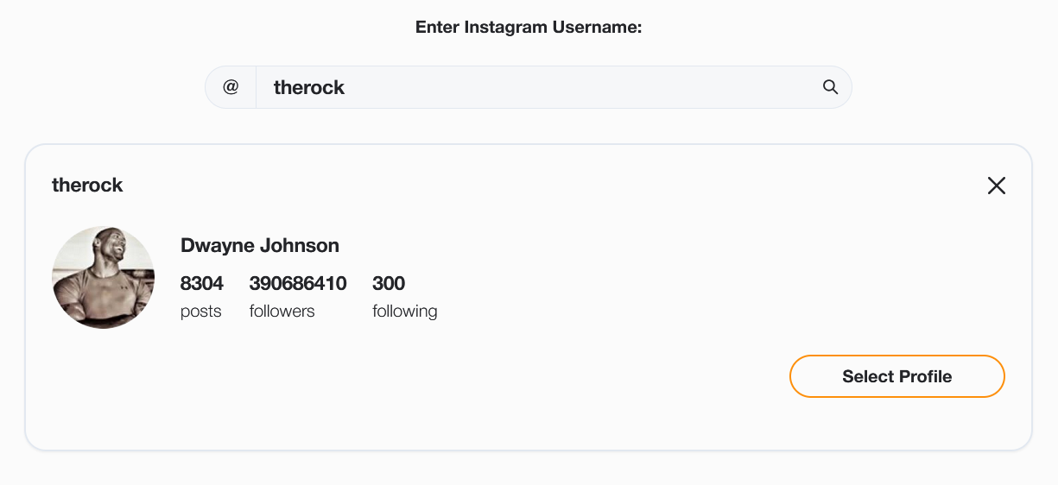Viewport: 1058px width, 485px height.
Task: Click the Dwayne Johnson display name
Action: pyautogui.click(x=259, y=245)
